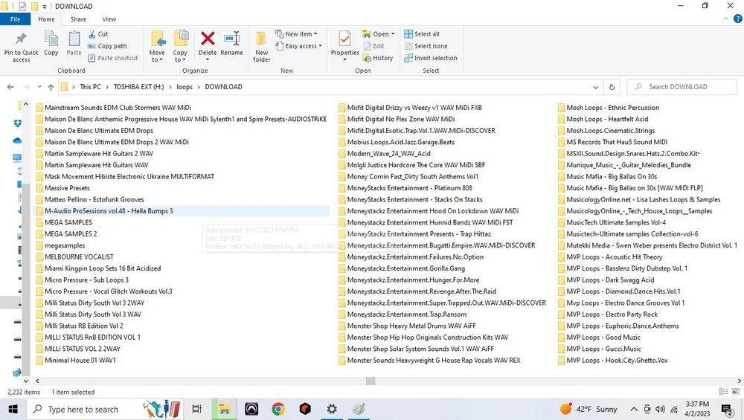
Task: Click This PC in address bar
Action: (90, 87)
